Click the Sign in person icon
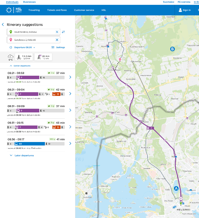The width and height of the screenshot is (199, 218). [180, 10]
